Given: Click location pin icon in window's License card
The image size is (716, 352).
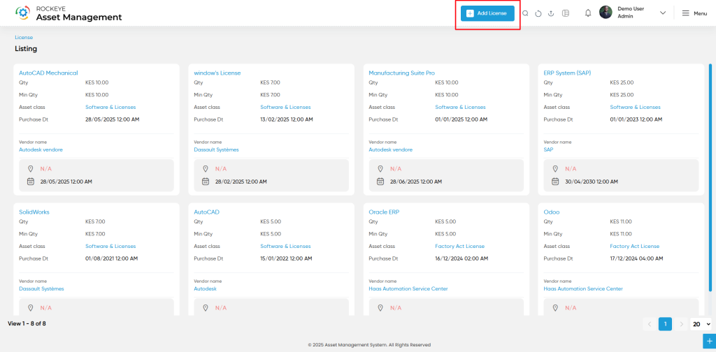Looking at the screenshot, I should tap(206, 169).
